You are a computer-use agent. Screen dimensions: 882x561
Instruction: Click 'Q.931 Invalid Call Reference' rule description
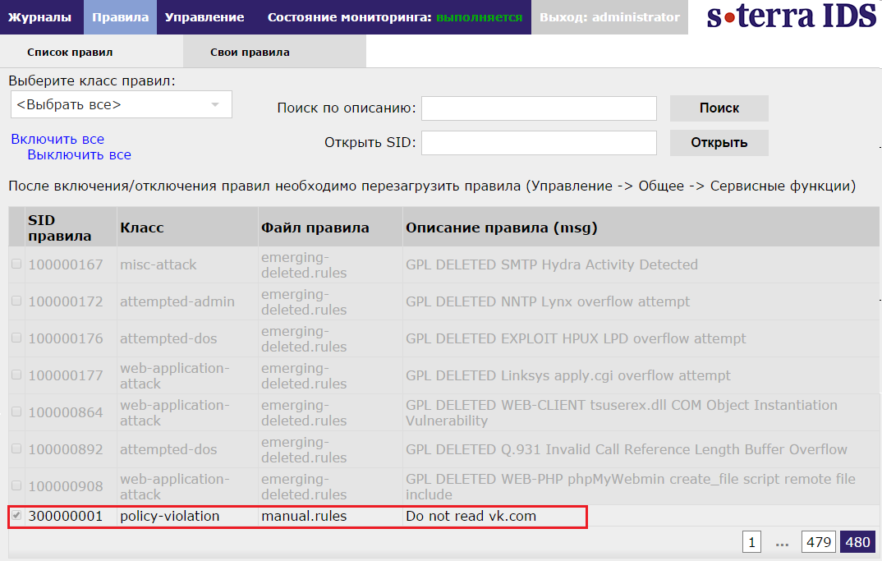[627, 449]
